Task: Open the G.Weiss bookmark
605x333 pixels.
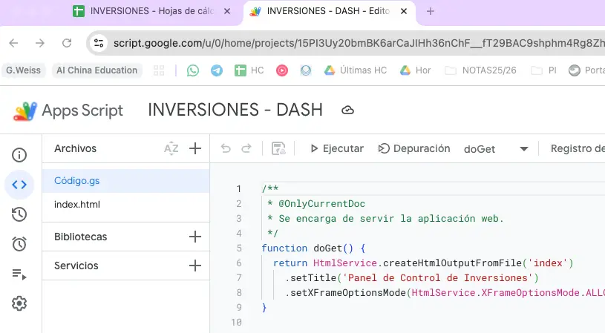Action: click(x=23, y=70)
